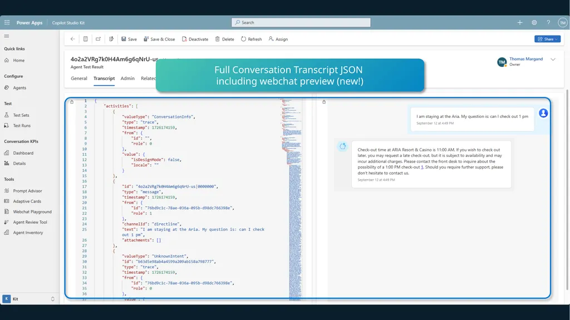Open the Power Apps app launcher grid
This screenshot has height=320, width=570.
(x=7, y=23)
